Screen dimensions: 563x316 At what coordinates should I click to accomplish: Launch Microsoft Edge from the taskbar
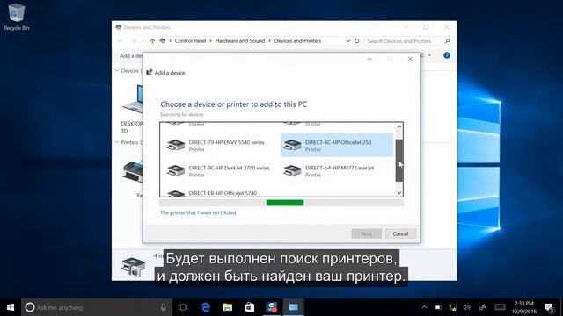click(x=206, y=307)
